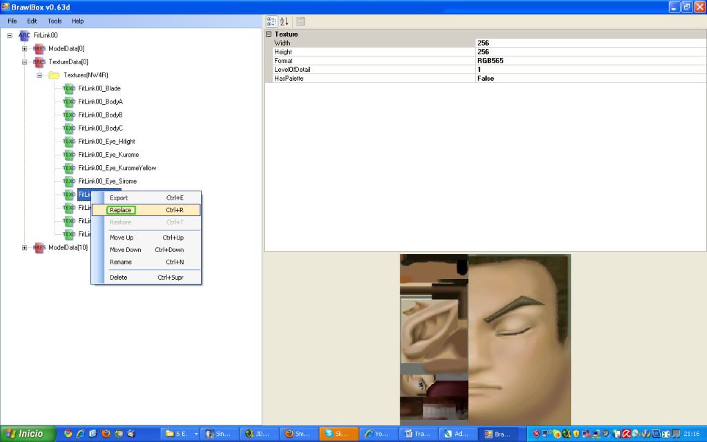The width and height of the screenshot is (707, 442).
Task: Click the Inicio start button
Action: tap(26, 434)
